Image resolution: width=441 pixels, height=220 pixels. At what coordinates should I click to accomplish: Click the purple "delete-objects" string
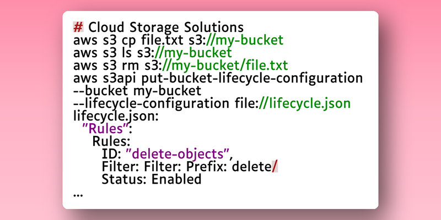click(x=178, y=154)
